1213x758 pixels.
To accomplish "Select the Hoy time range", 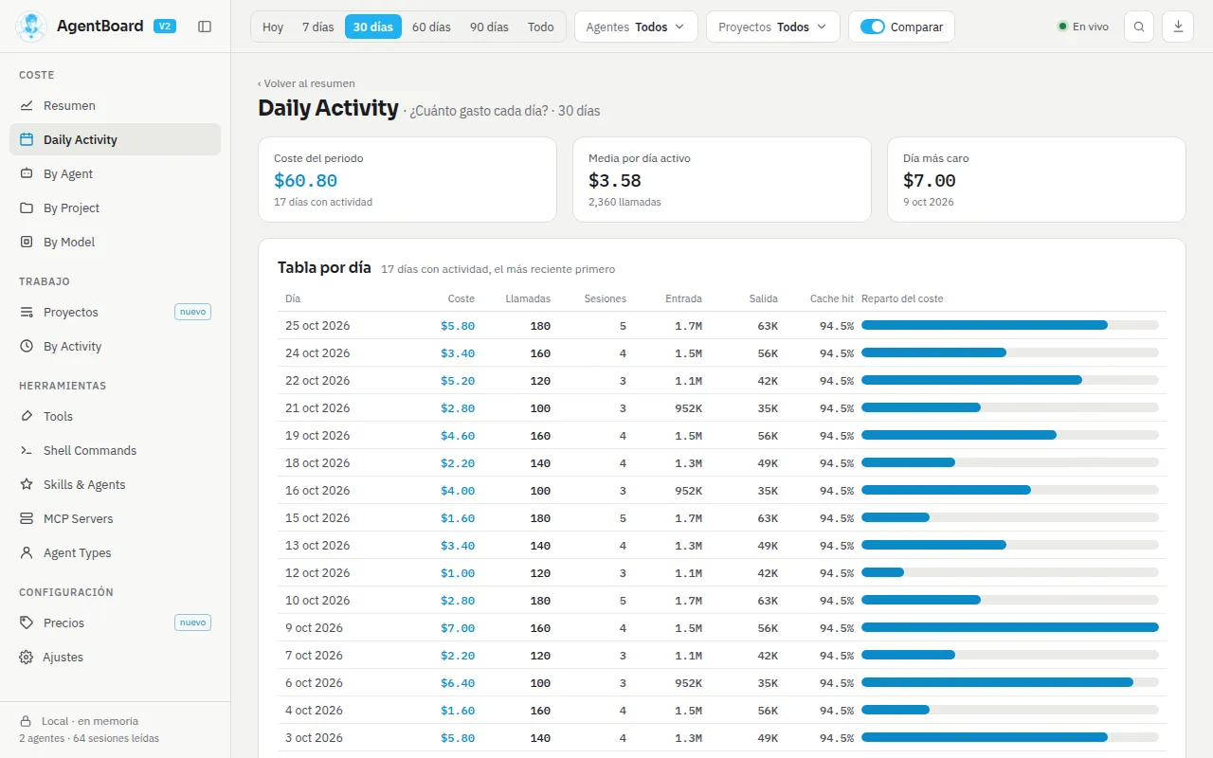I will 273,27.
